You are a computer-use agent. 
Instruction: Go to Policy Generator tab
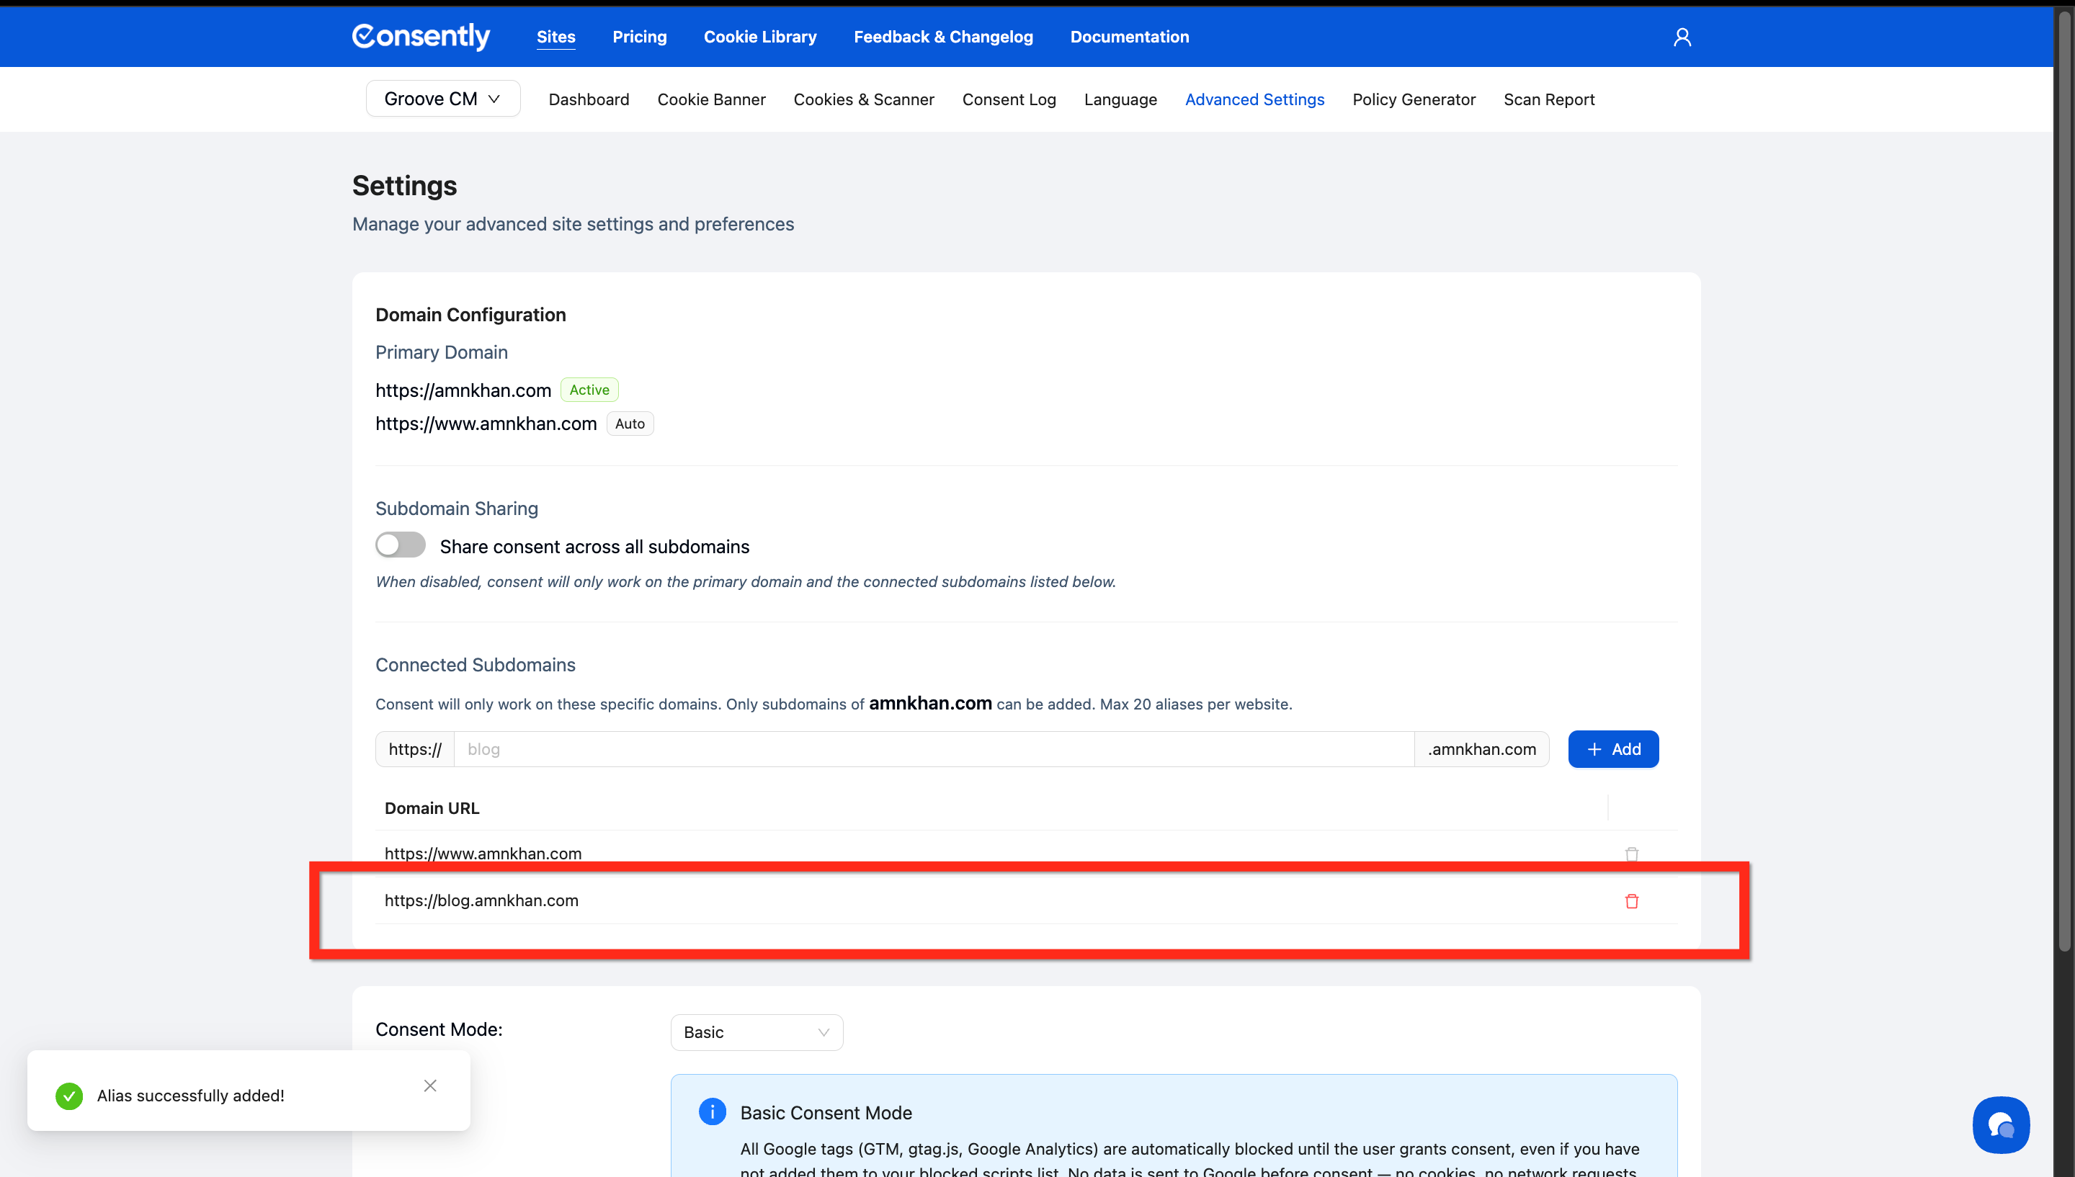click(1413, 99)
